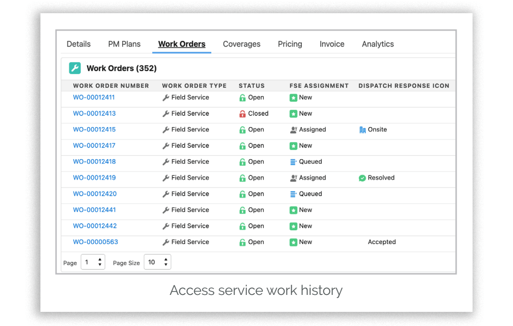
Task: Click green unlocked padlock for WO-00012411
Action: tap(243, 98)
